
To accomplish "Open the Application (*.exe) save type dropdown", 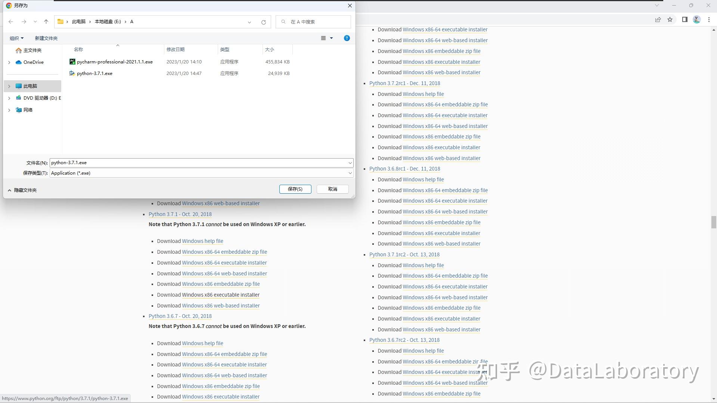I will click(x=350, y=173).
